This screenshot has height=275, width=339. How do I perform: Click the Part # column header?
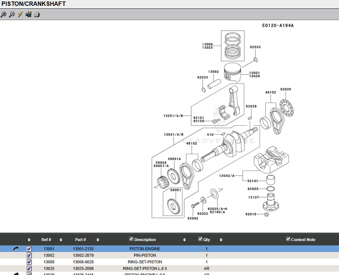click(80, 240)
